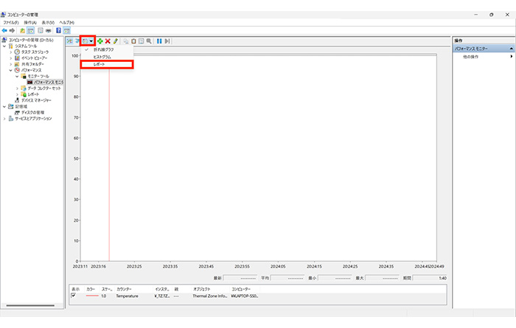Click the Freeze Display pause icon
This screenshot has height=328, width=516.
coord(159,41)
